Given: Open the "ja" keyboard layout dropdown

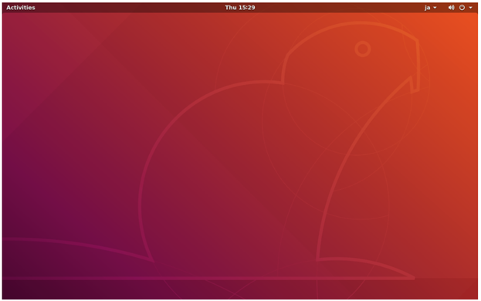Looking at the screenshot, I should coord(430,8).
